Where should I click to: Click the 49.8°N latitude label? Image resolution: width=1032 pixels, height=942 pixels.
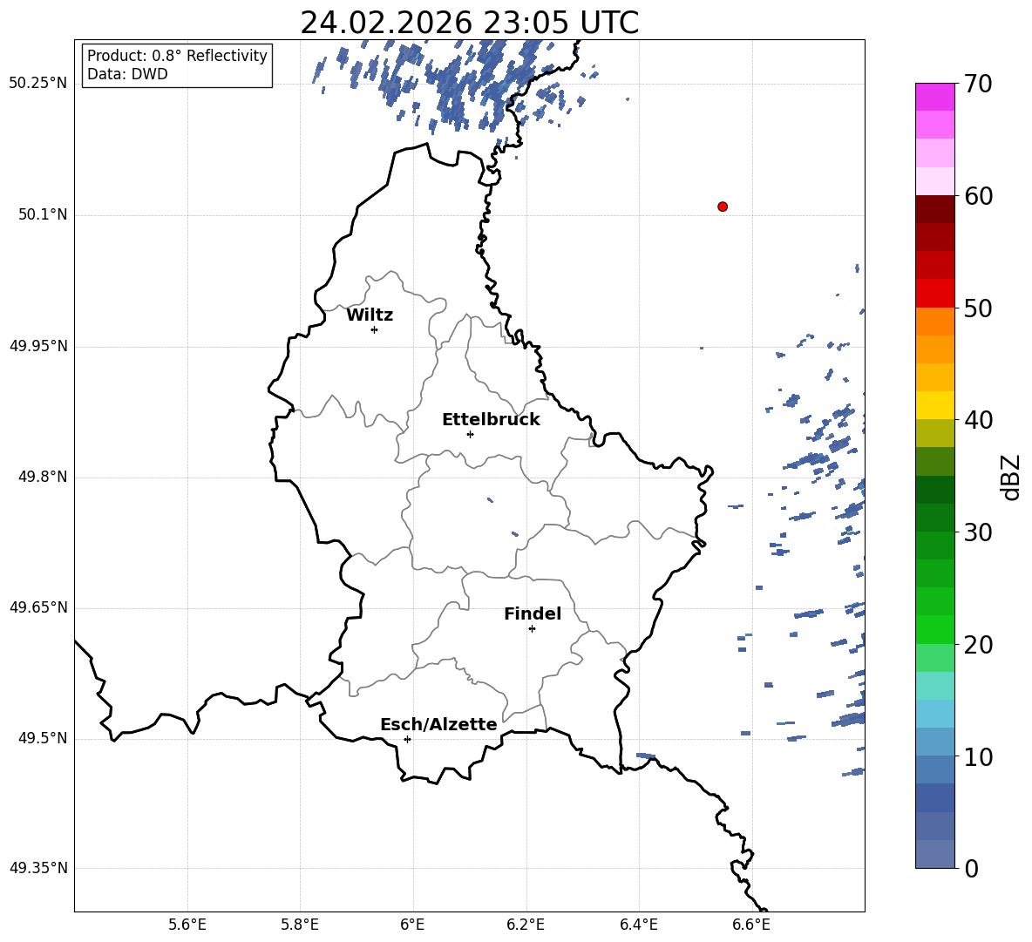[x=43, y=477]
